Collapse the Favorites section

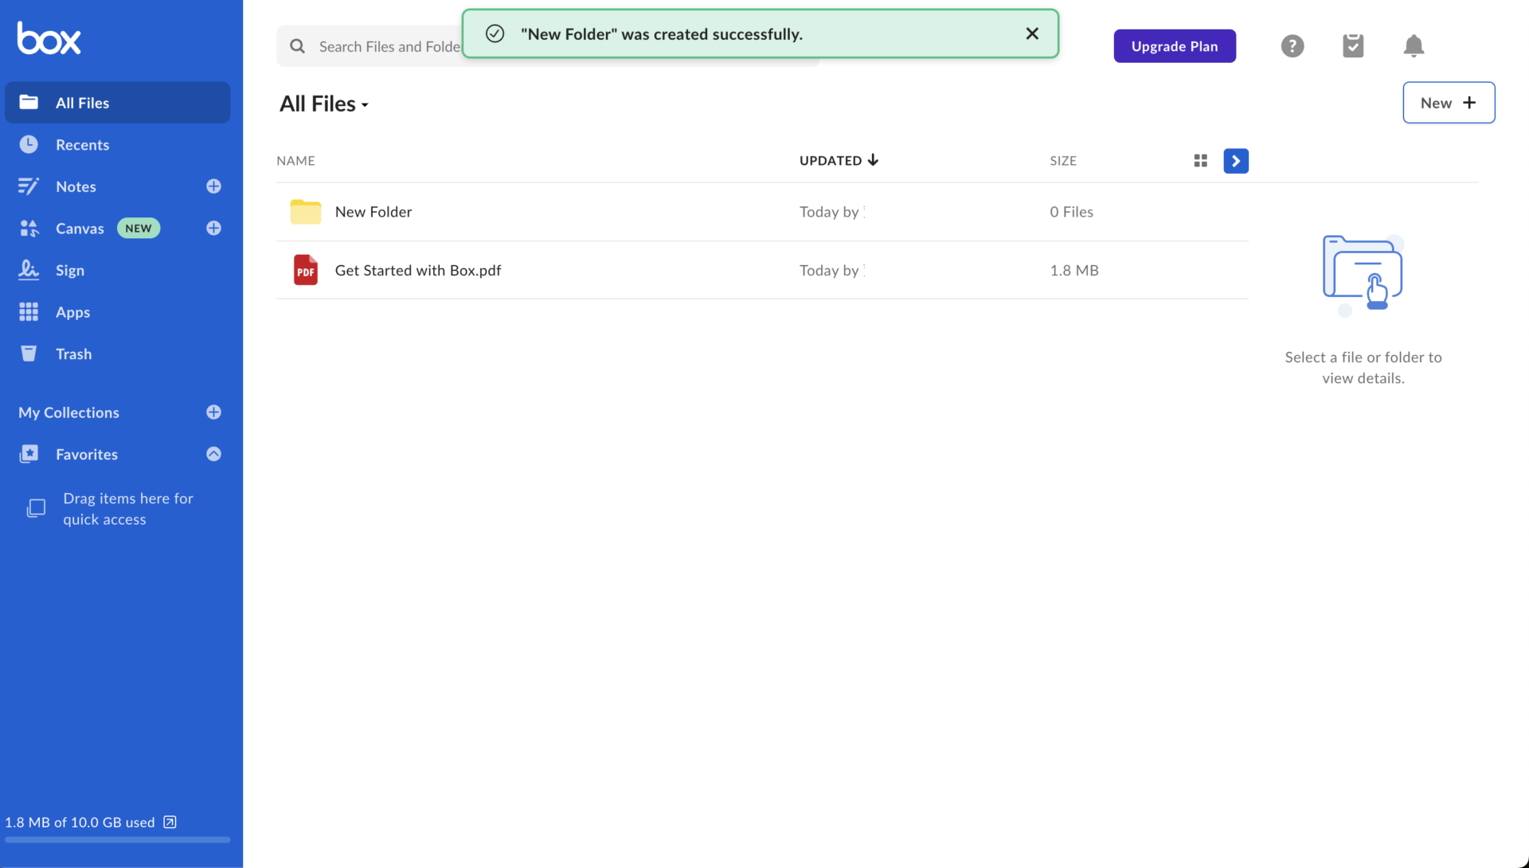click(x=213, y=454)
